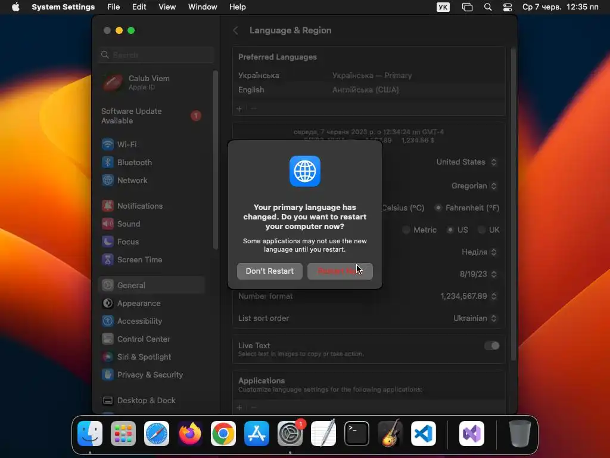
Task: Open the Help menu
Action: pos(237,7)
